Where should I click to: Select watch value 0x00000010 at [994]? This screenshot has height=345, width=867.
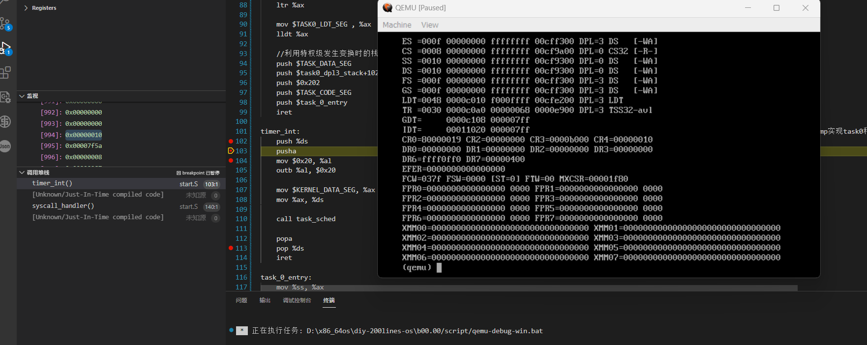tap(84, 135)
